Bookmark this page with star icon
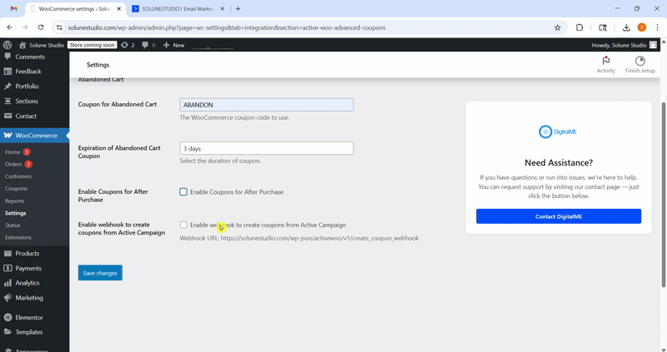 click(557, 27)
